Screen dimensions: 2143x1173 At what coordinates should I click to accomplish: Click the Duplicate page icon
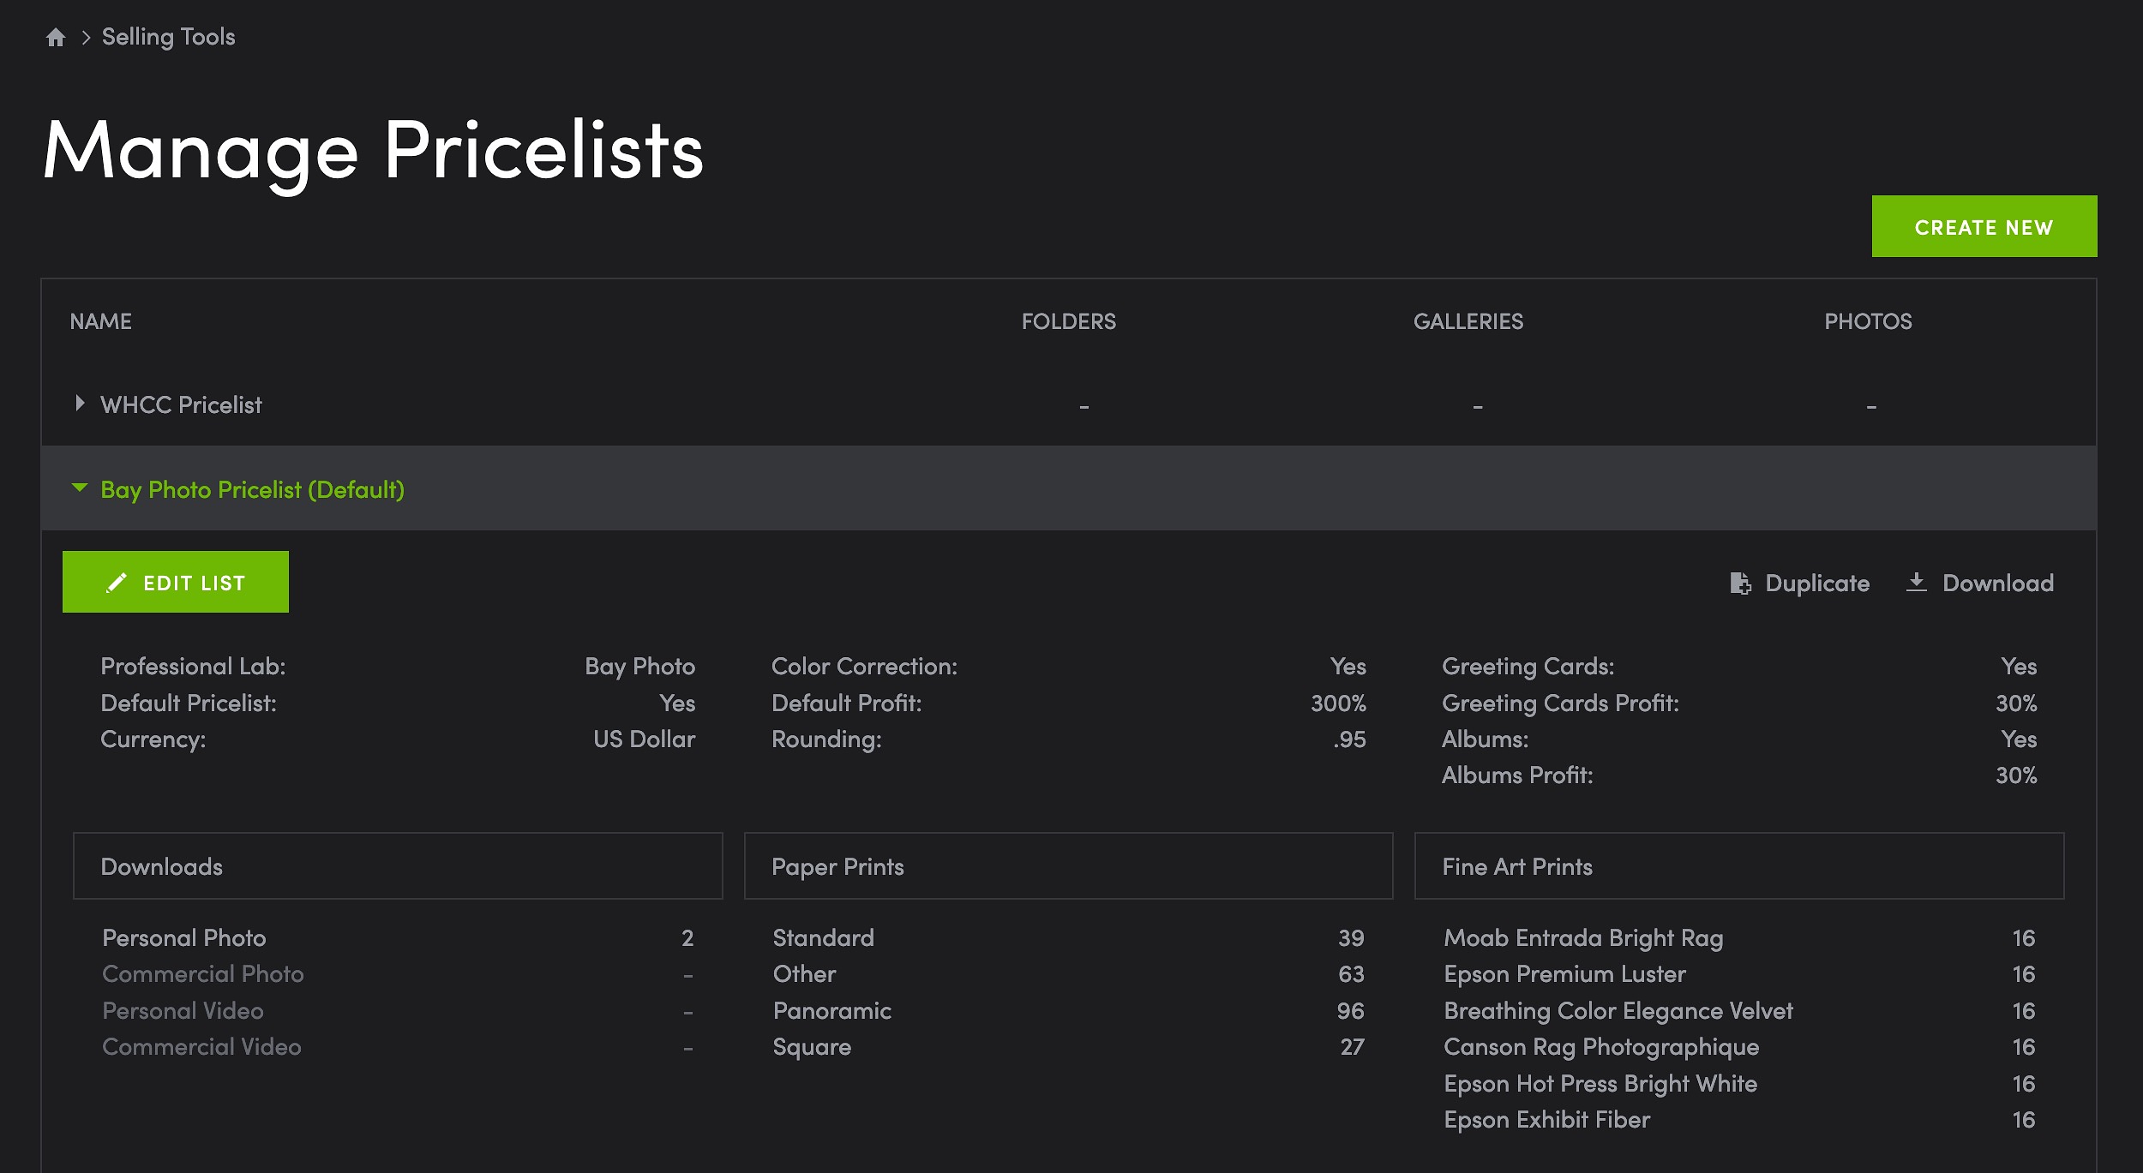click(1740, 584)
